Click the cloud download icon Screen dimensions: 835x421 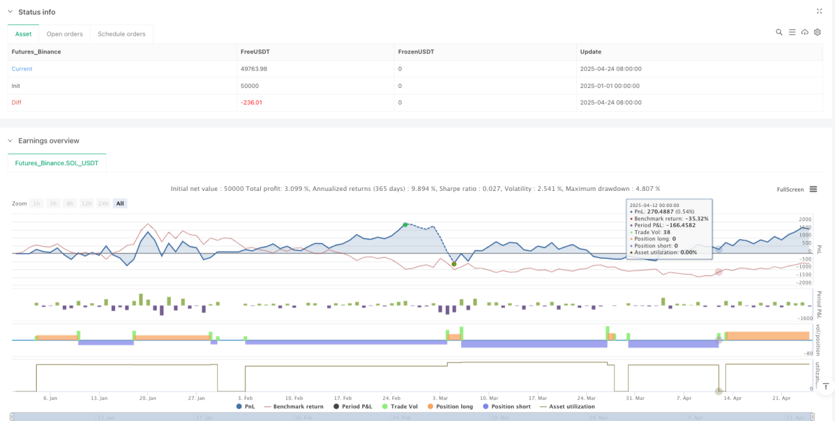(x=805, y=32)
